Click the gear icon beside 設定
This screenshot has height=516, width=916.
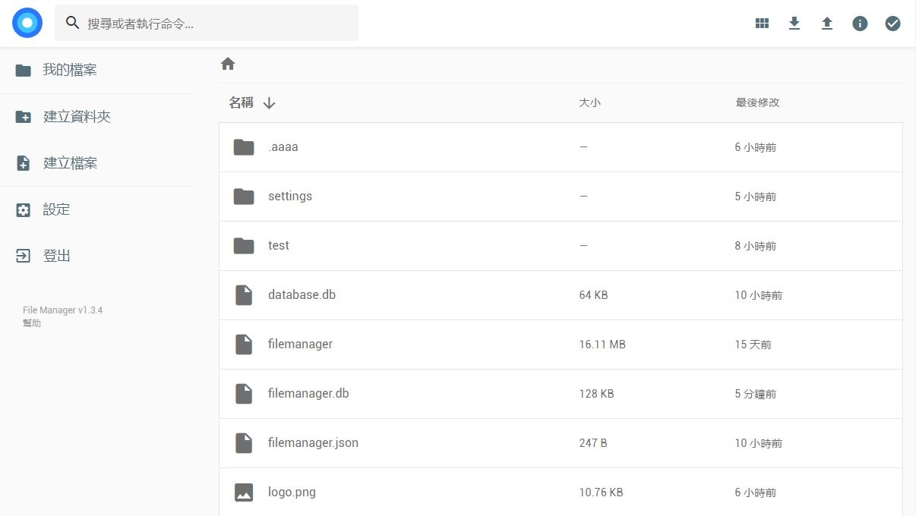pos(24,210)
